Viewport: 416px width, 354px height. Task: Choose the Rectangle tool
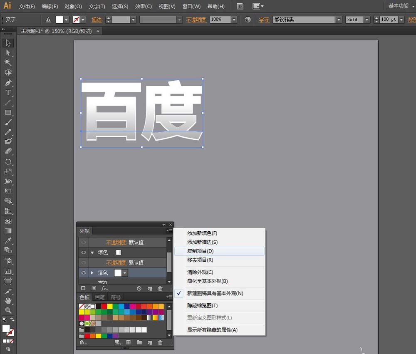(x=8, y=112)
